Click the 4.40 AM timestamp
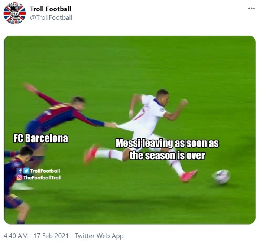The height and width of the screenshot is (242, 260). [16, 236]
